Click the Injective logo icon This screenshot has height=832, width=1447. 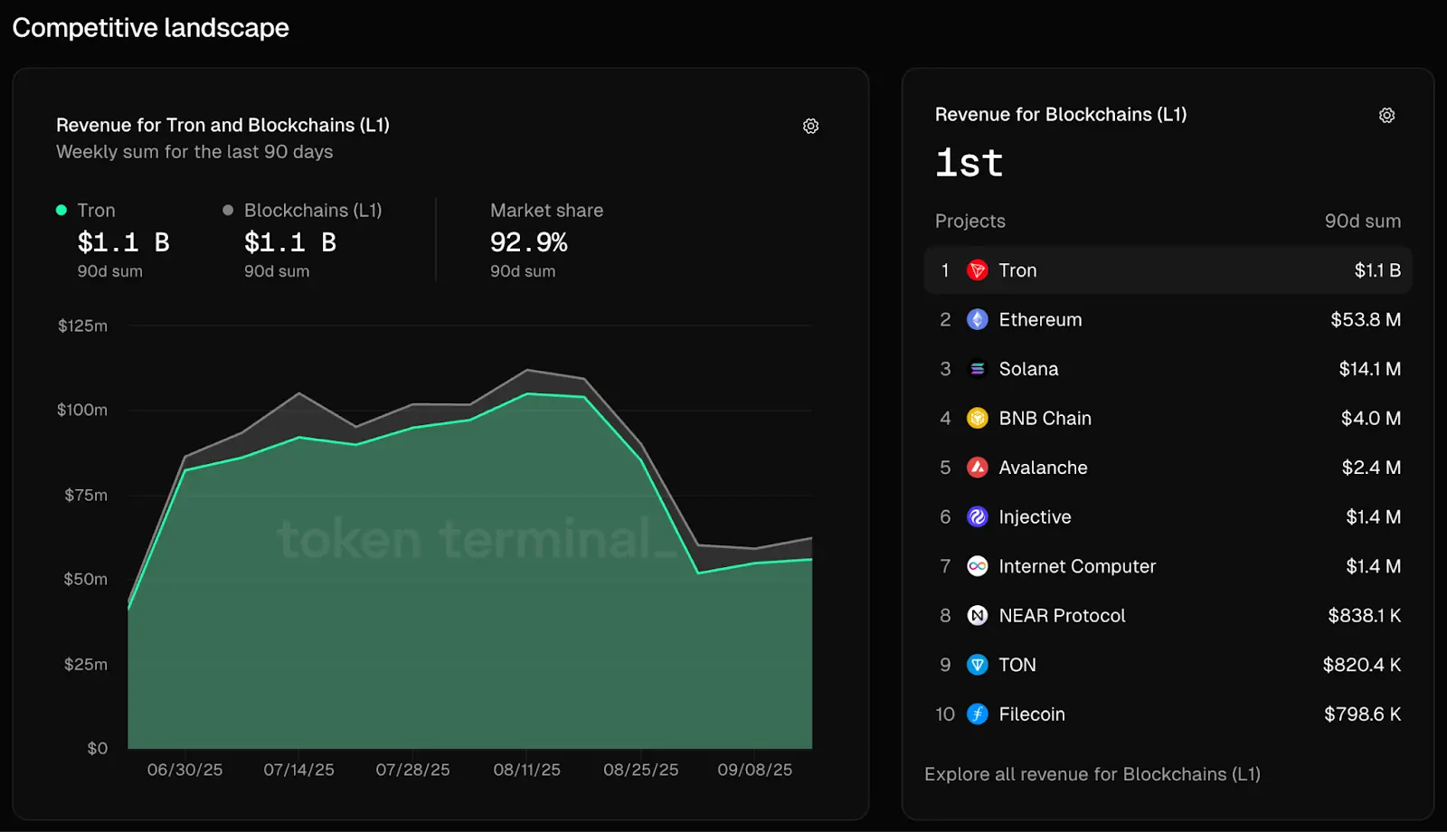977,516
